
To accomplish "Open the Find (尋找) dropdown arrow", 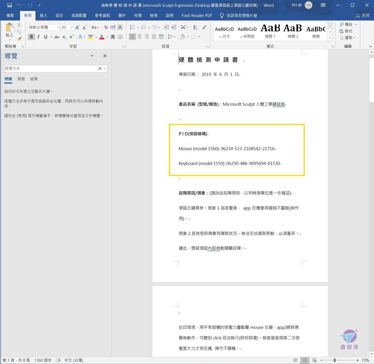I will [356, 25].
